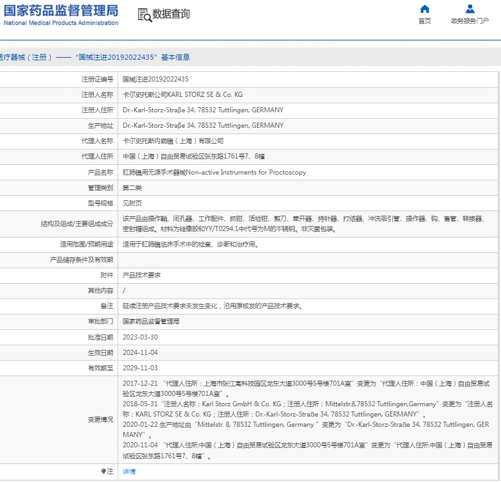Click the 数据查询 magnifier document icon
This screenshot has width=501, height=482.
145,15
